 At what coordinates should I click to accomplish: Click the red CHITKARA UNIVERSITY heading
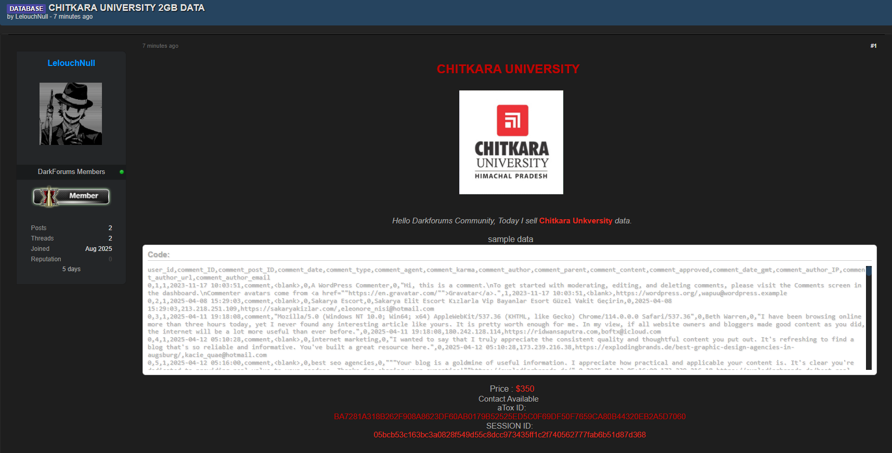click(508, 69)
